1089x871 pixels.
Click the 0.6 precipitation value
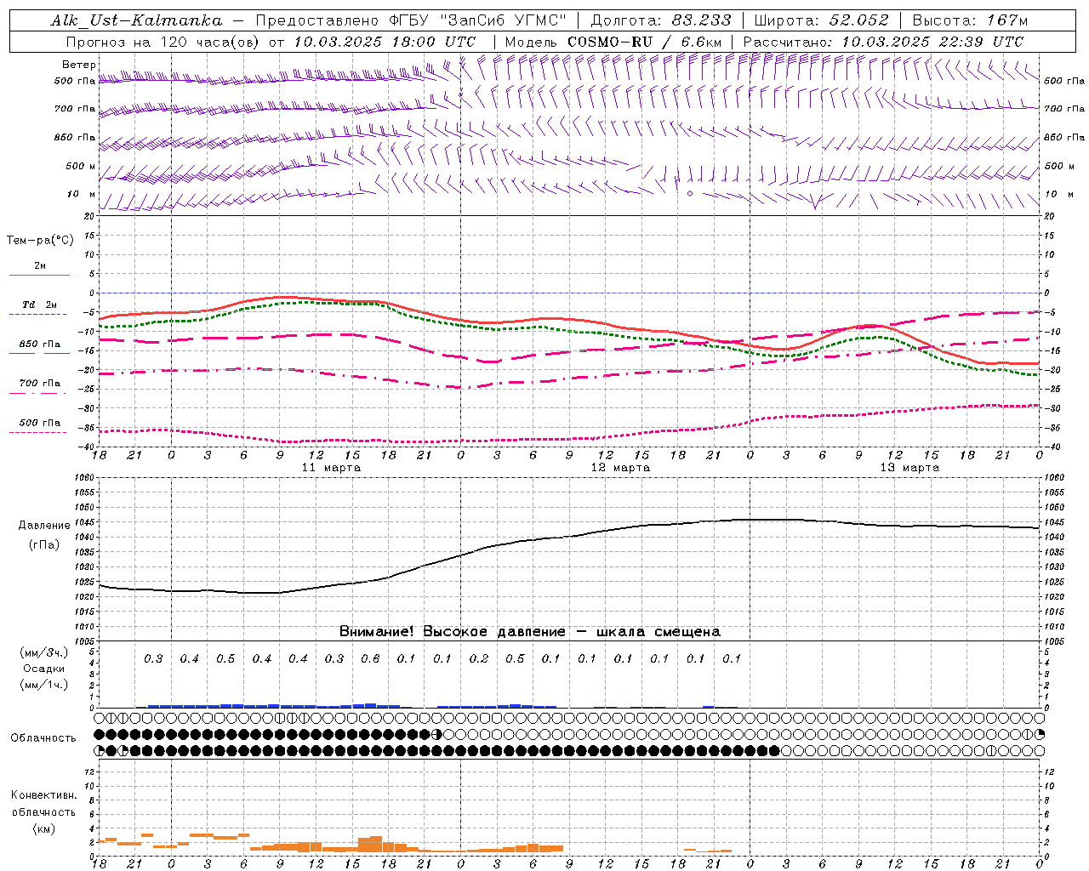click(x=370, y=659)
